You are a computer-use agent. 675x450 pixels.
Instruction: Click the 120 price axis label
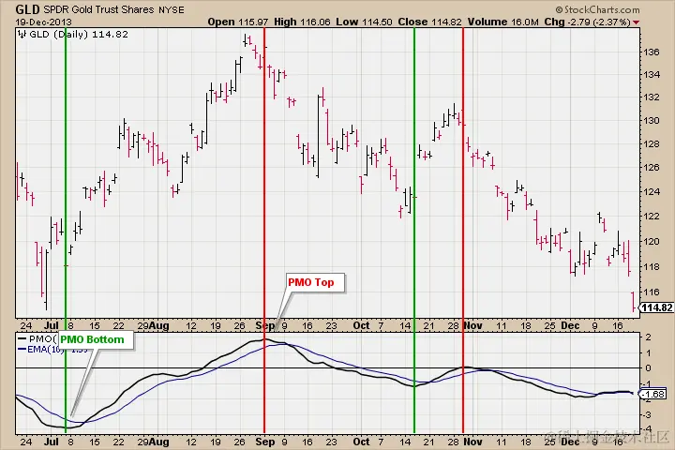click(652, 241)
